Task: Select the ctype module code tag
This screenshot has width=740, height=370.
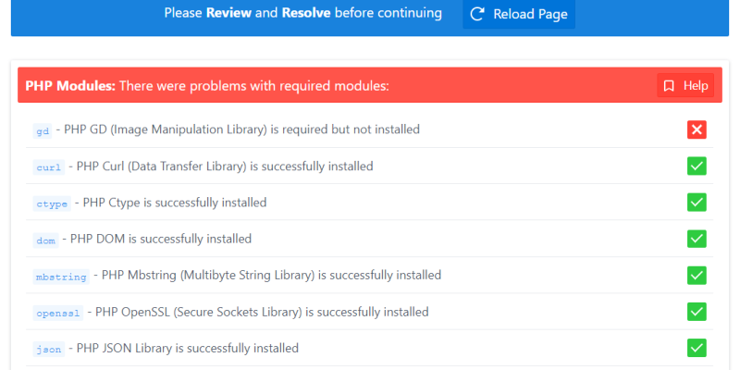Action: pyautogui.click(x=52, y=203)
